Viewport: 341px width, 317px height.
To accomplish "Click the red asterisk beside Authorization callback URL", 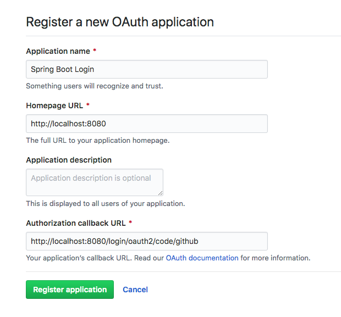I will 130,223.
